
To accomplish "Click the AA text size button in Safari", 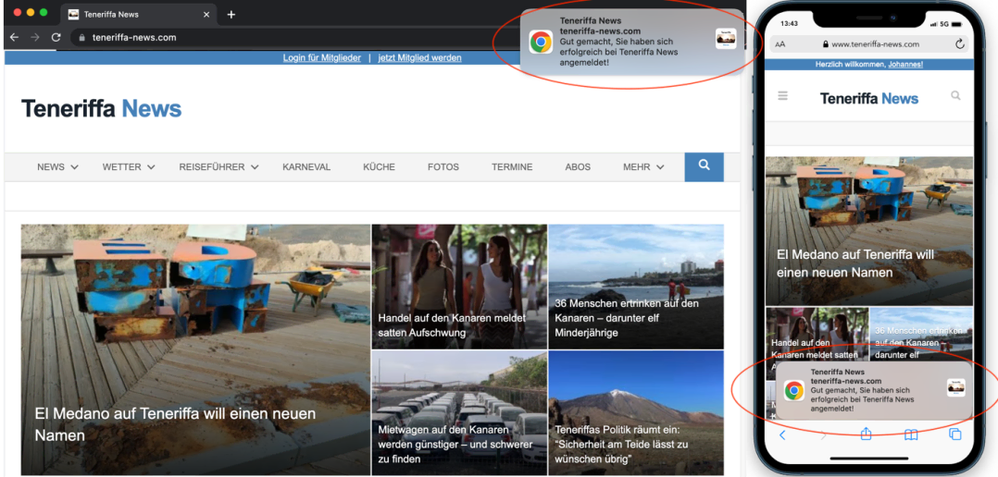I will 780,44.
